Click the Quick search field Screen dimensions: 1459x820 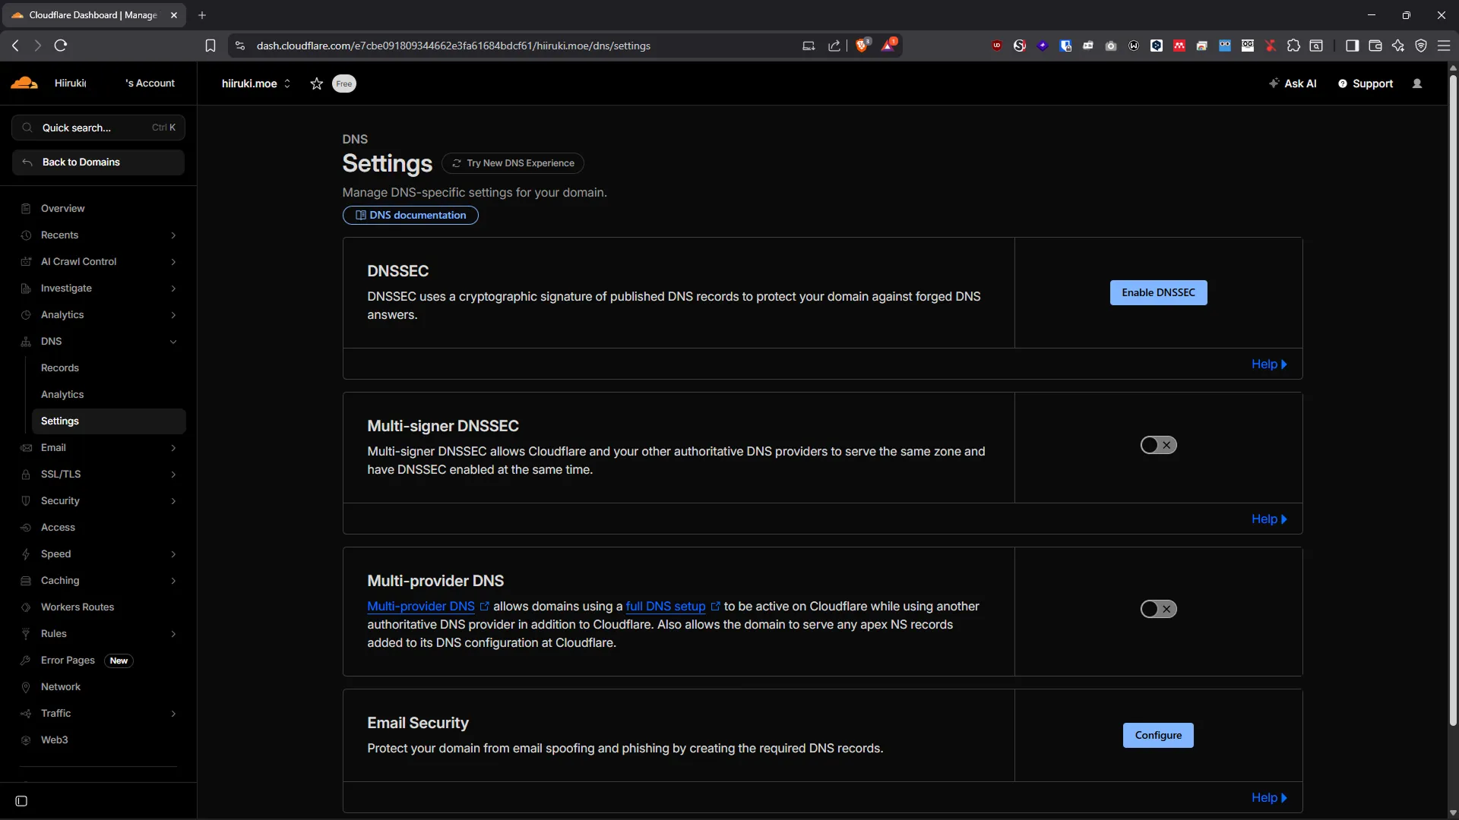coord(98,128)
